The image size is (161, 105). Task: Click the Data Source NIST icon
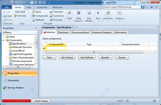[79, 13]
